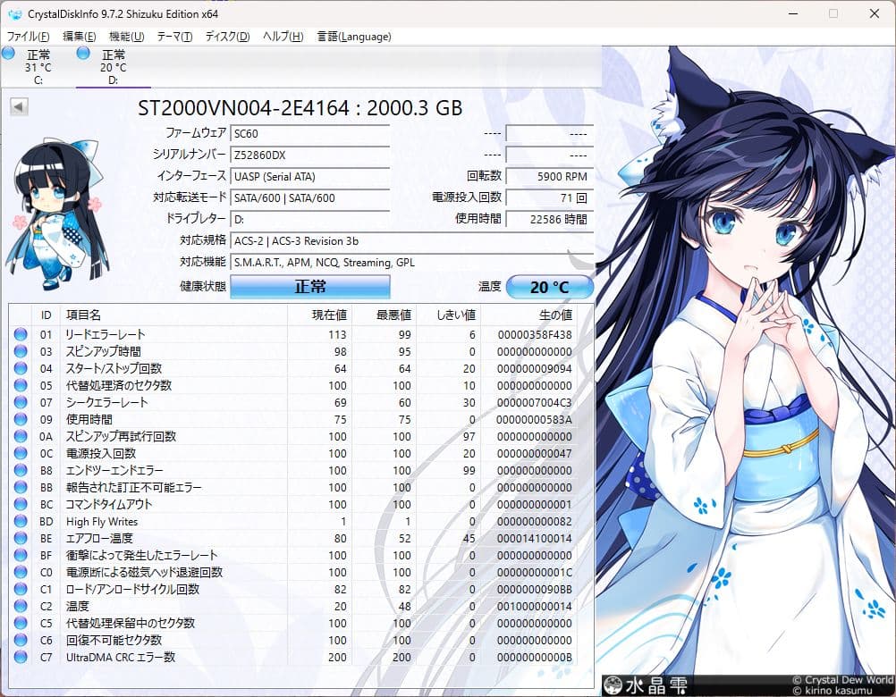Click the blue indicator next to UltraDMA CRCエラー数
896x697 pixels.
(20, 657)
